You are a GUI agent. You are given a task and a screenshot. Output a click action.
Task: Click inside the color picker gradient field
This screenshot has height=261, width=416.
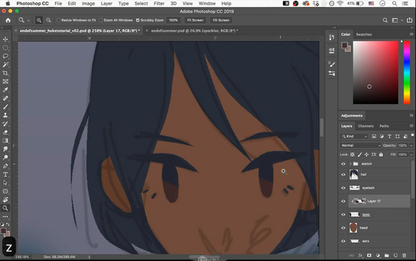[x=375, y=72]
